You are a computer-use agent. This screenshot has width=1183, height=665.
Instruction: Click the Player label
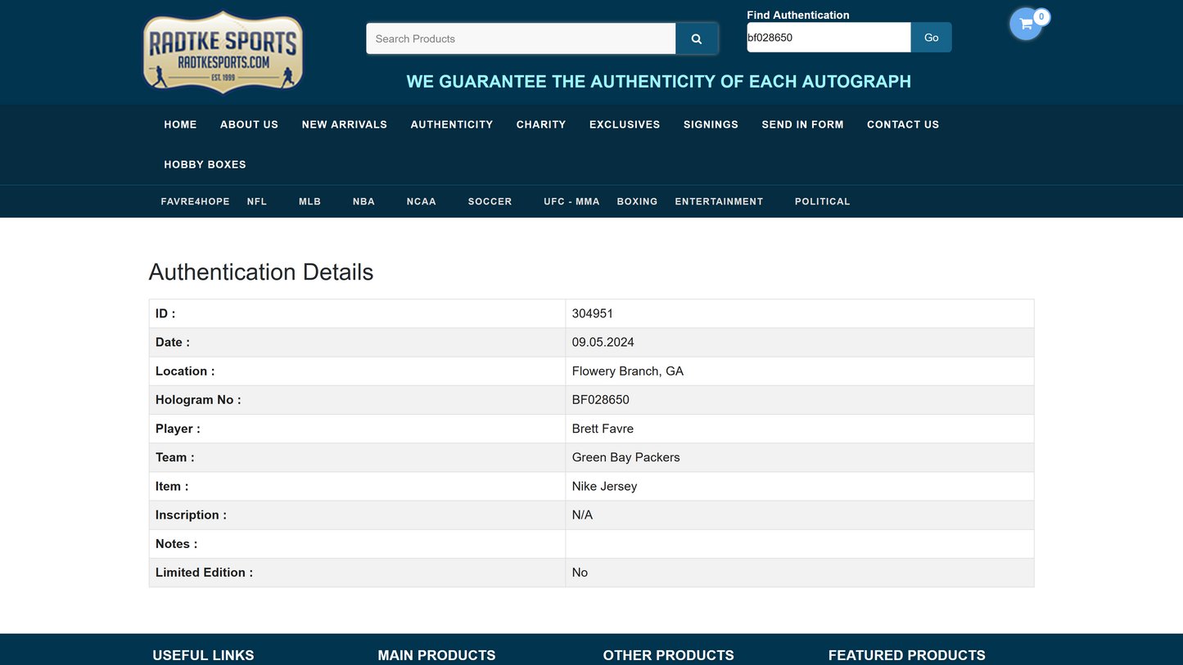[178, 429]
